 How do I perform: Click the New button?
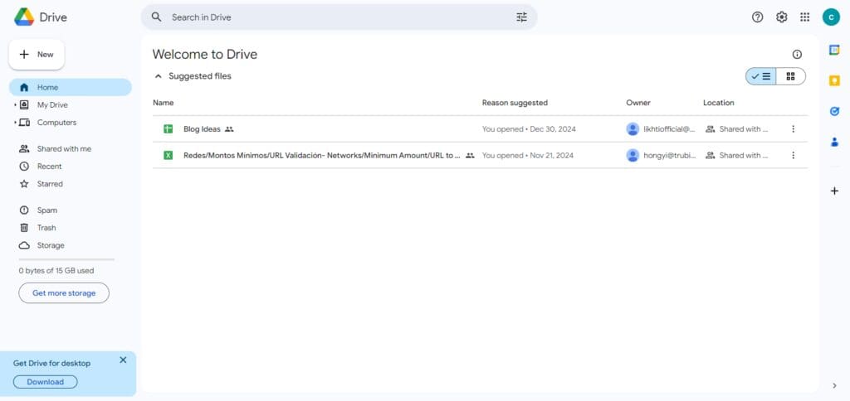coord(37,55)
